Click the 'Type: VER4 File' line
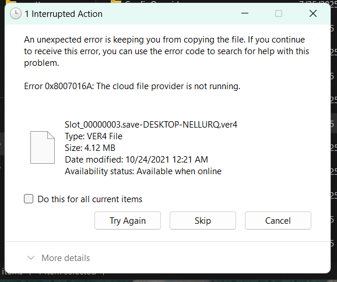The height and width of the screenshot is (282, 337). click(x=93, y=136)
